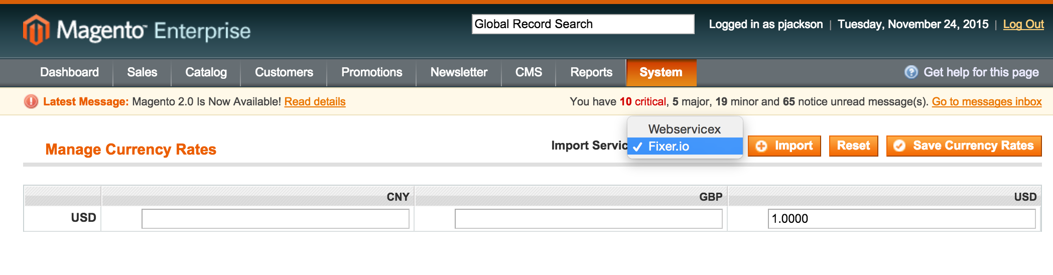Image resolution: width=1053 pixels, height=275 pixels.
Task: Open the Read details link
Action: 315,102
